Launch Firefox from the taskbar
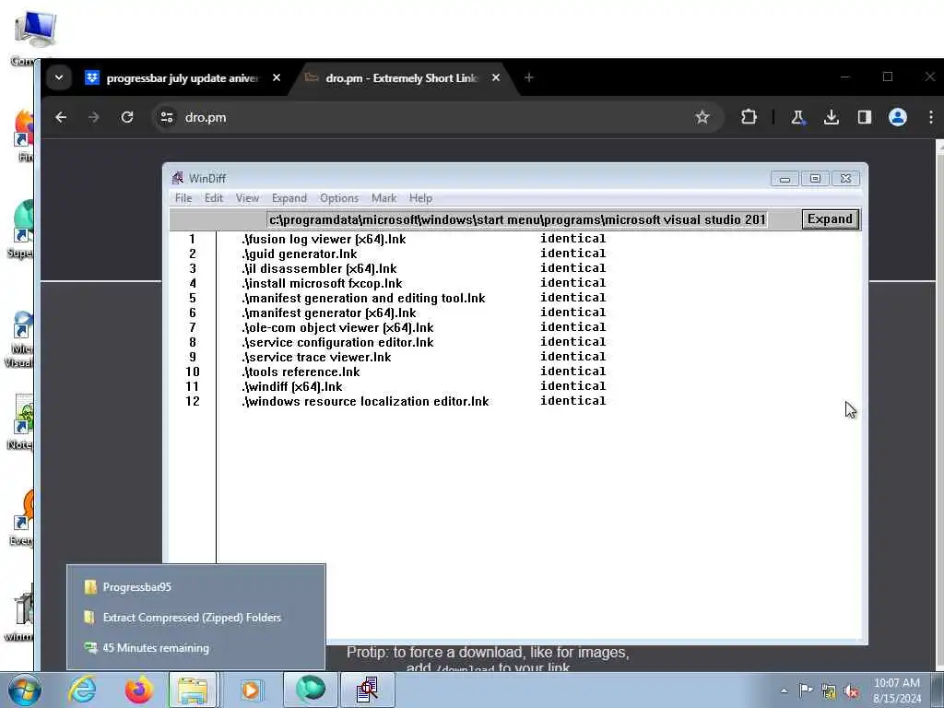 coord(138,690)
